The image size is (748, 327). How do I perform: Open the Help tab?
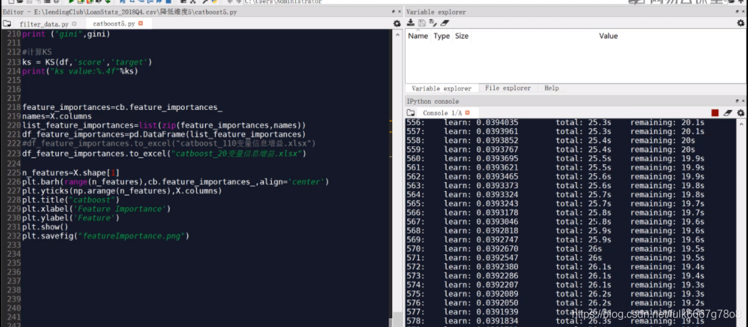click(552, 88)
